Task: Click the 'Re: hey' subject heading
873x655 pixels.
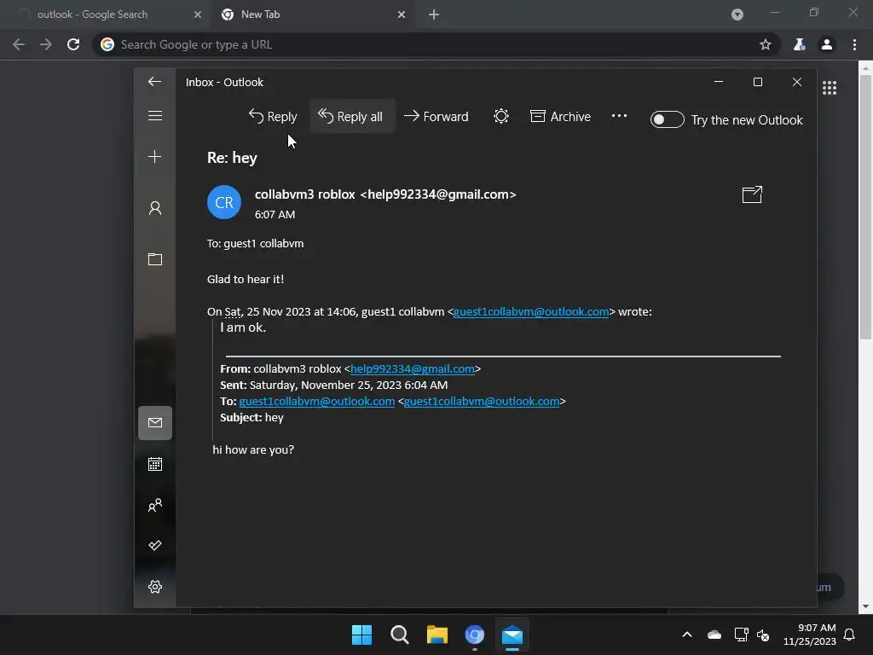Action: click(232, 158)
